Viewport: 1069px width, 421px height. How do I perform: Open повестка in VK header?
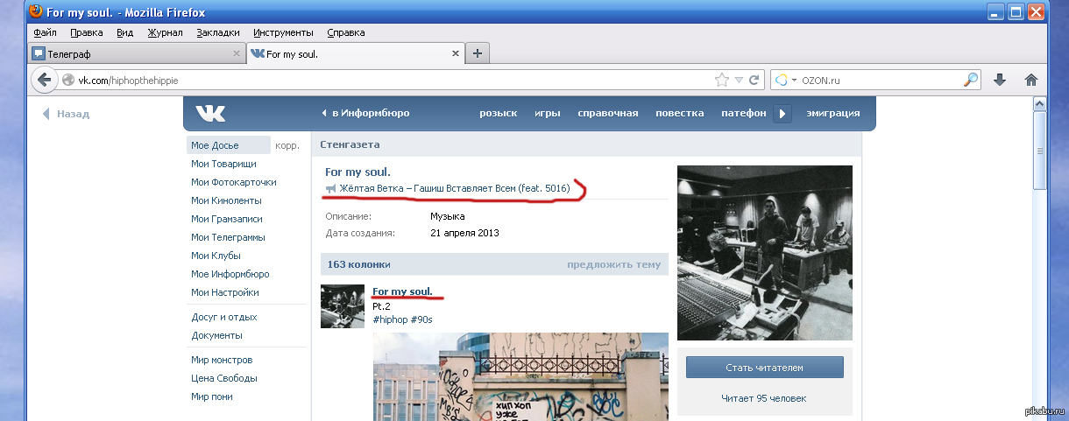[680, 113]
